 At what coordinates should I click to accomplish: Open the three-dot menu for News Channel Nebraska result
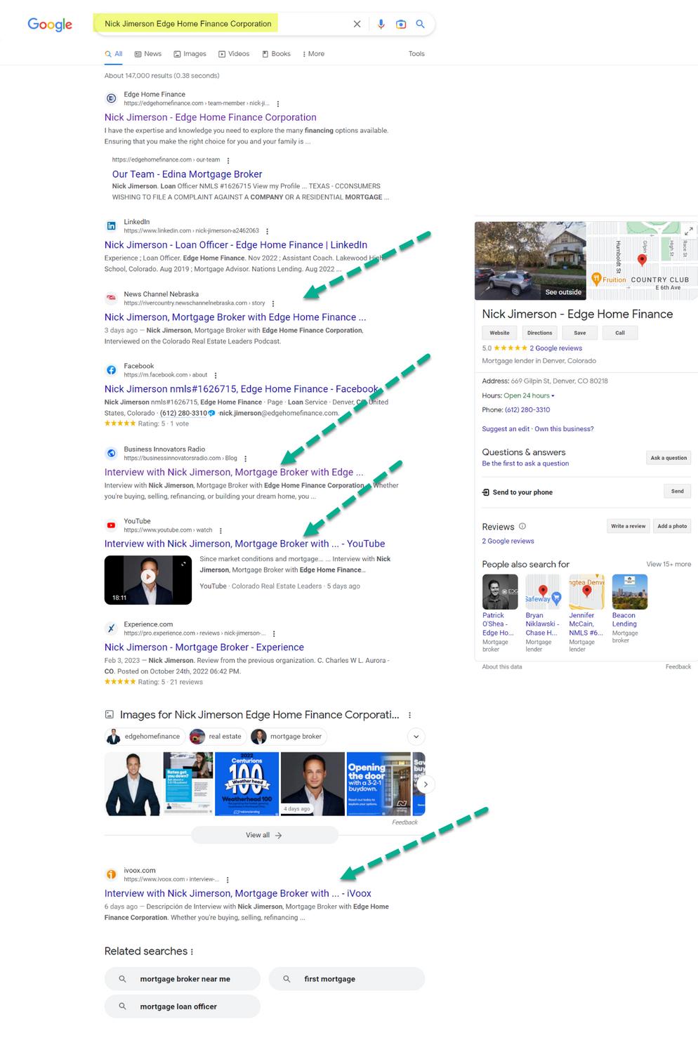click(273, 303)
